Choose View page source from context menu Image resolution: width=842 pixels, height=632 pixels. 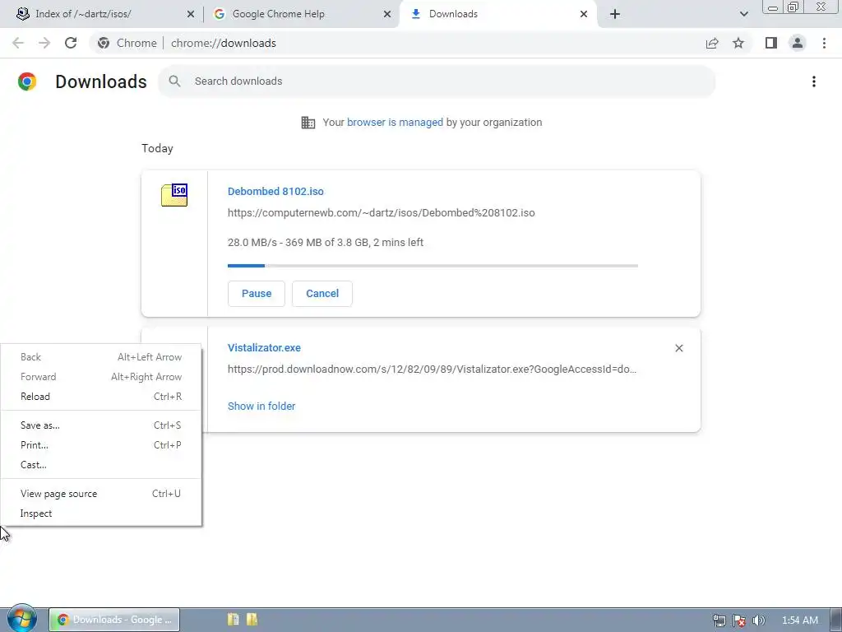point(101,494)
